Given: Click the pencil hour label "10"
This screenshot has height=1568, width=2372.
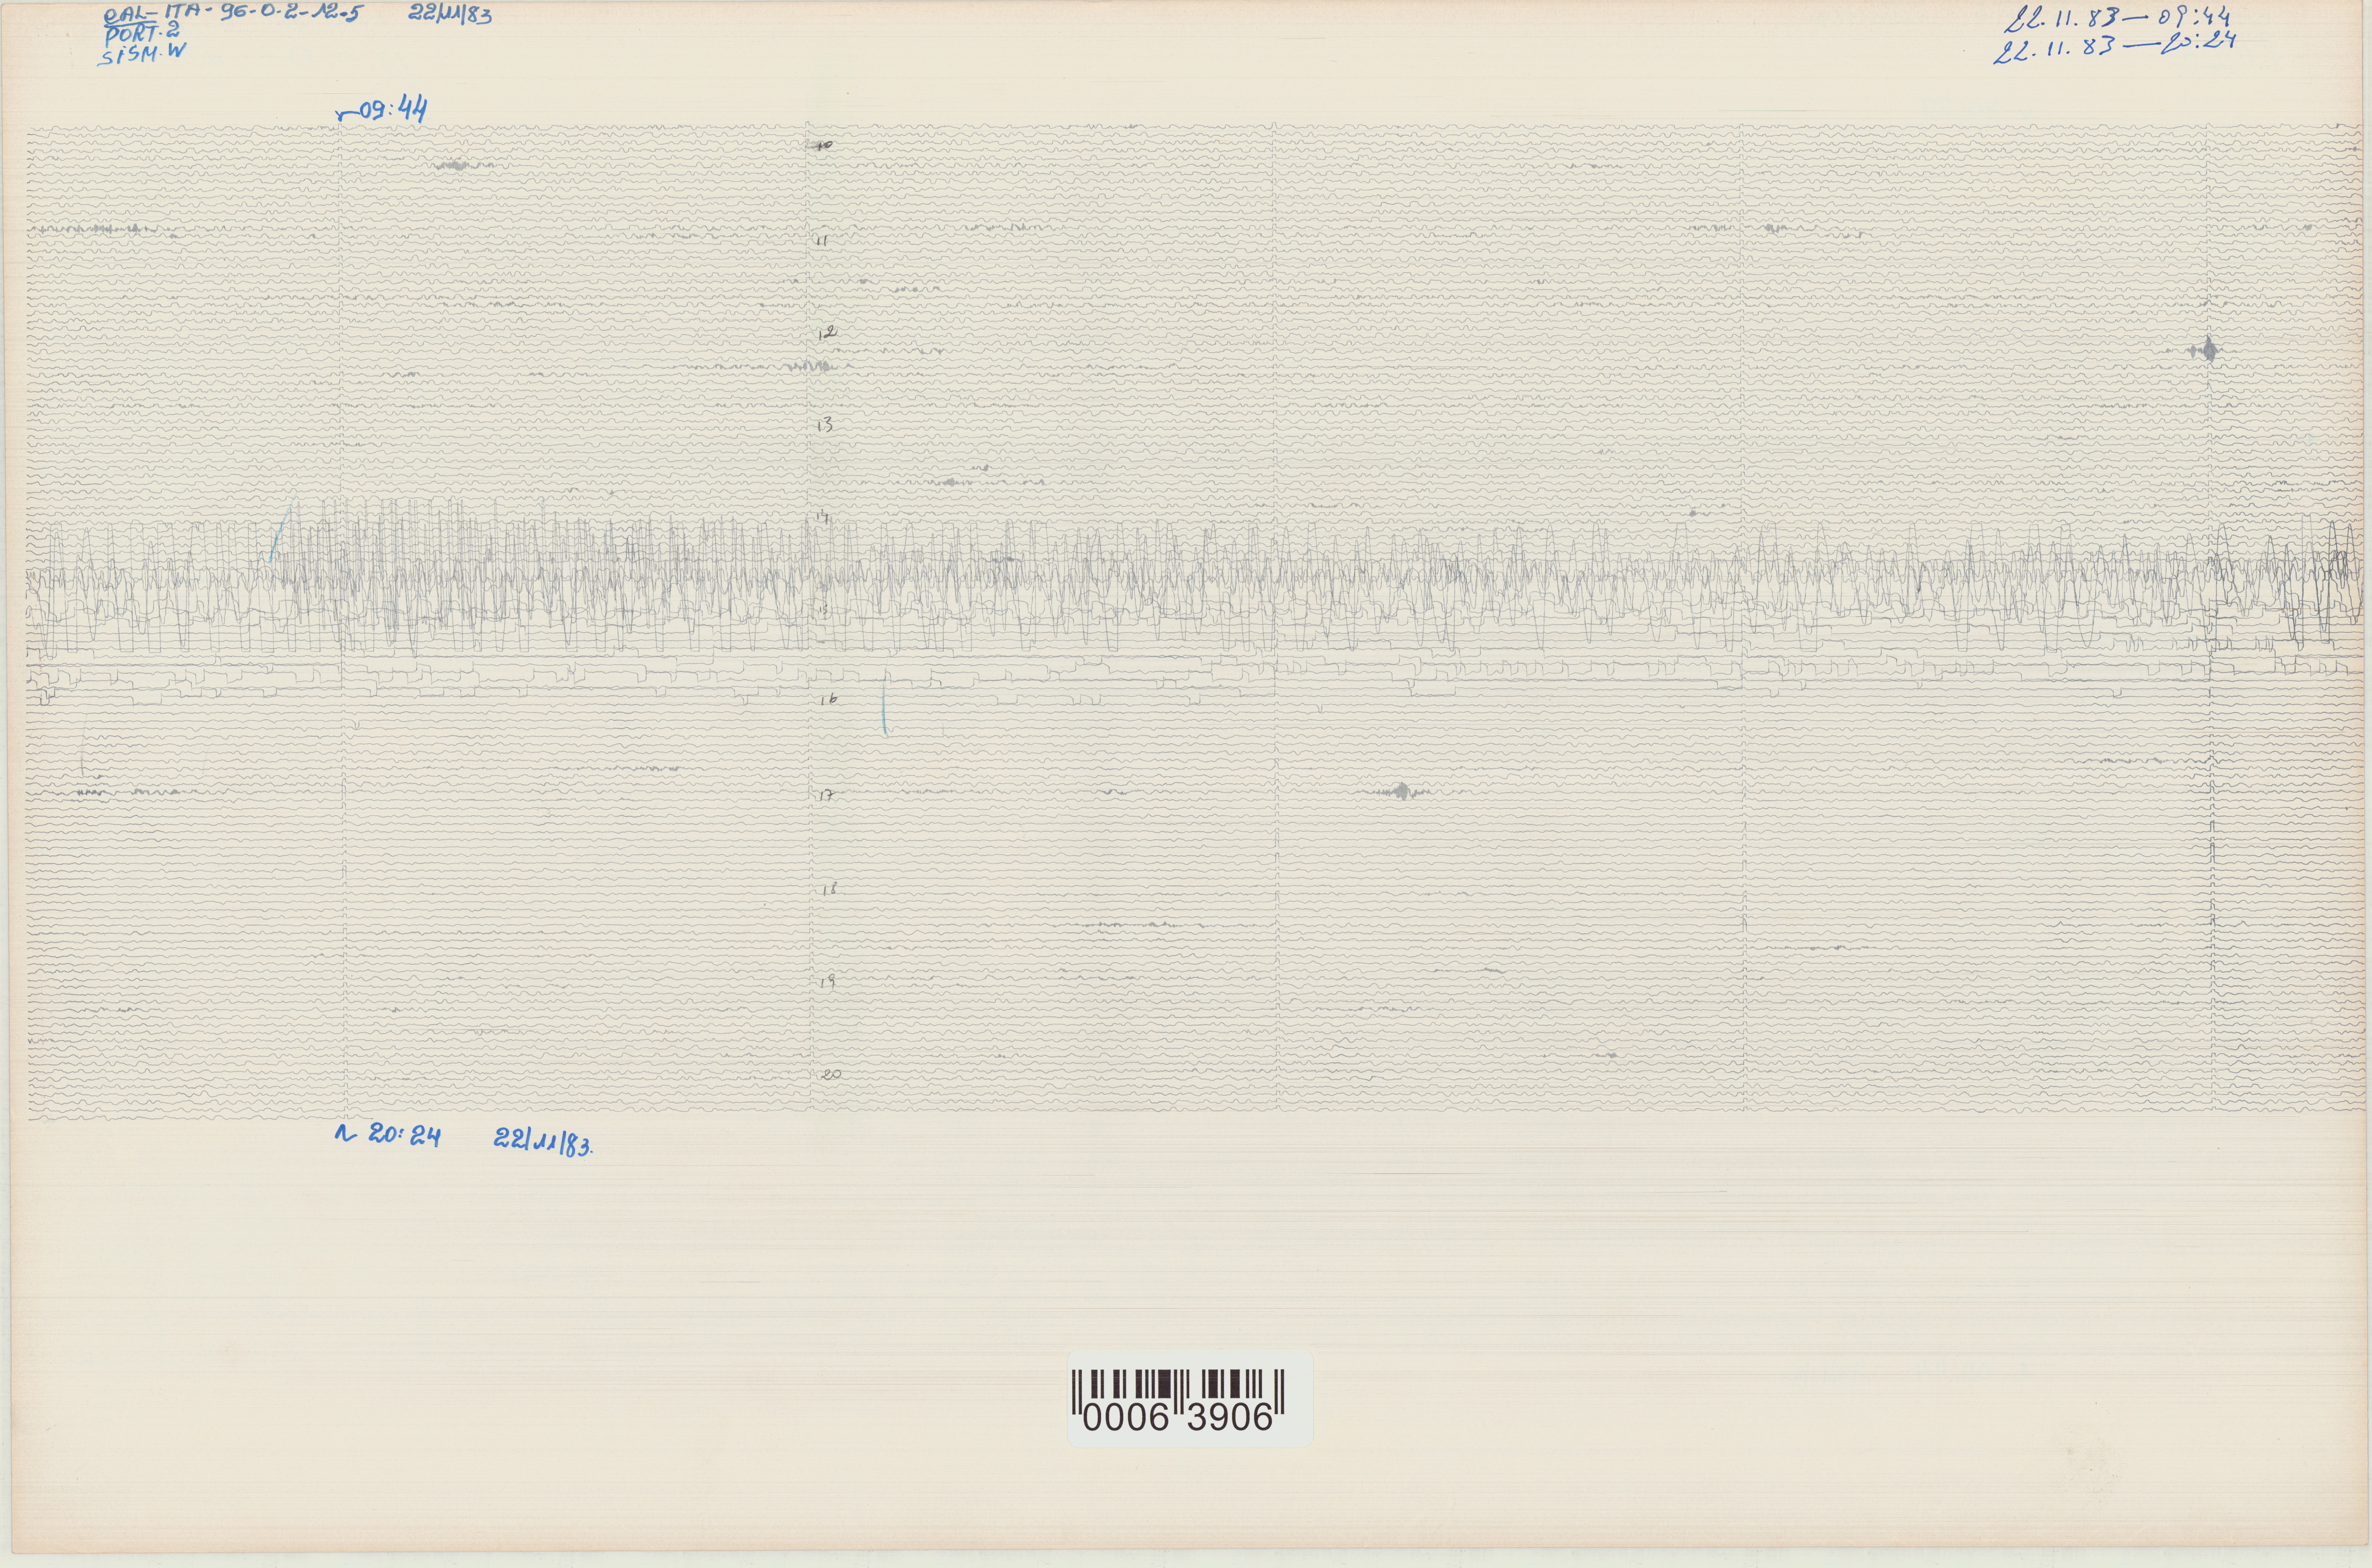Looking at the screenshot, I should [824, 146].
